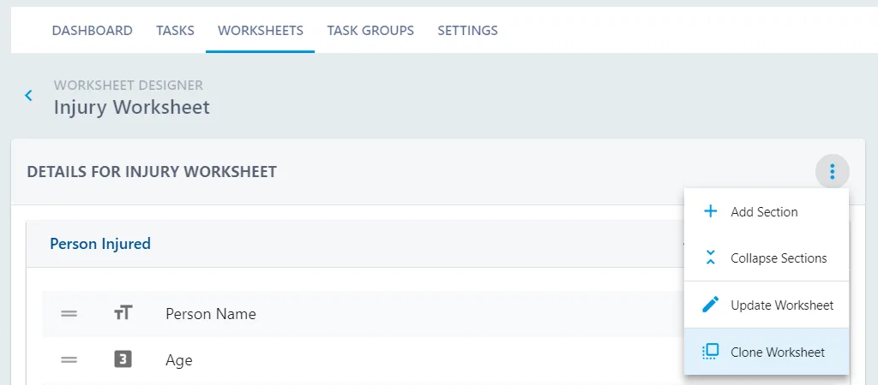The image size is (878, 385).
Task: Open the Dashboard tab
Action: [x=93, y=30]
